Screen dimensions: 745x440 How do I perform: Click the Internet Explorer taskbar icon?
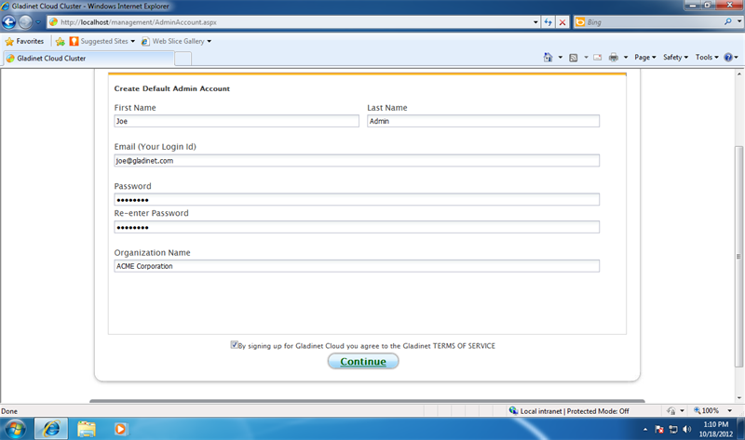pos(51,429)
